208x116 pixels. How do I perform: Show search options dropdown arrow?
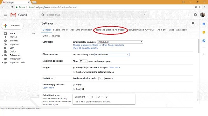(x=145, y=15)
